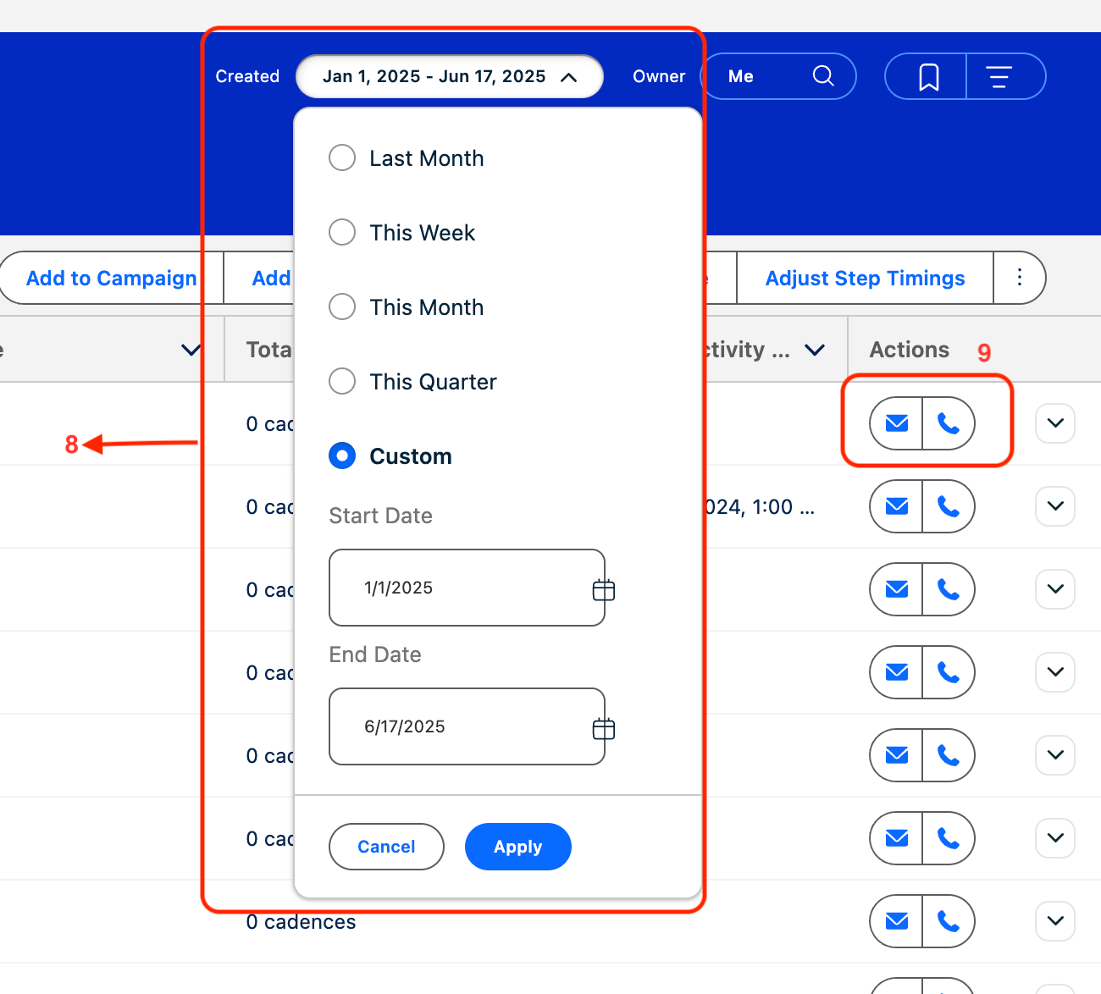Click the Actions column header
The height and width of the screenshot is (994, 1101).
910,350
